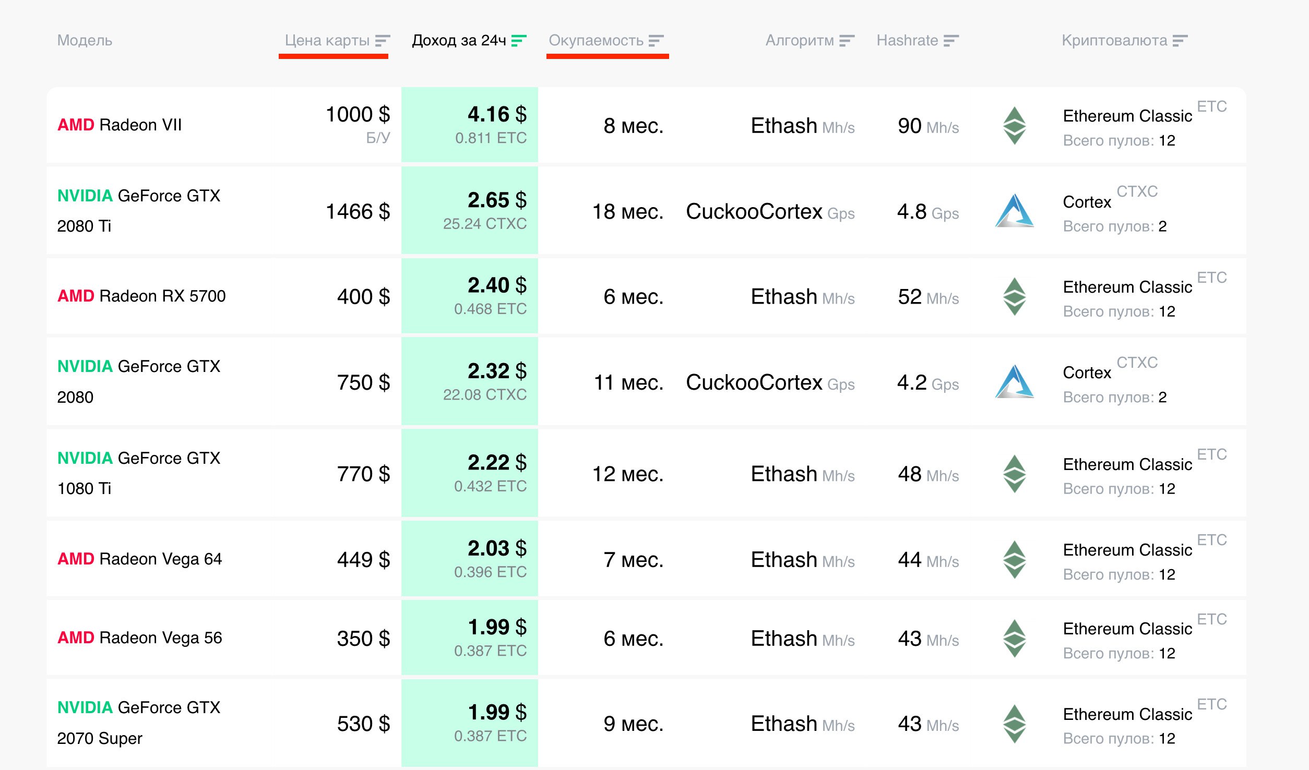The width and height of the screenshot is (1309, 770).
Task: Select the 449 $ price cell
Action: [364, 560]
